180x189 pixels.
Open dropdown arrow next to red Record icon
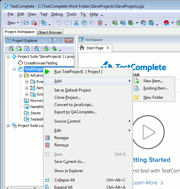tap(172, 23)
